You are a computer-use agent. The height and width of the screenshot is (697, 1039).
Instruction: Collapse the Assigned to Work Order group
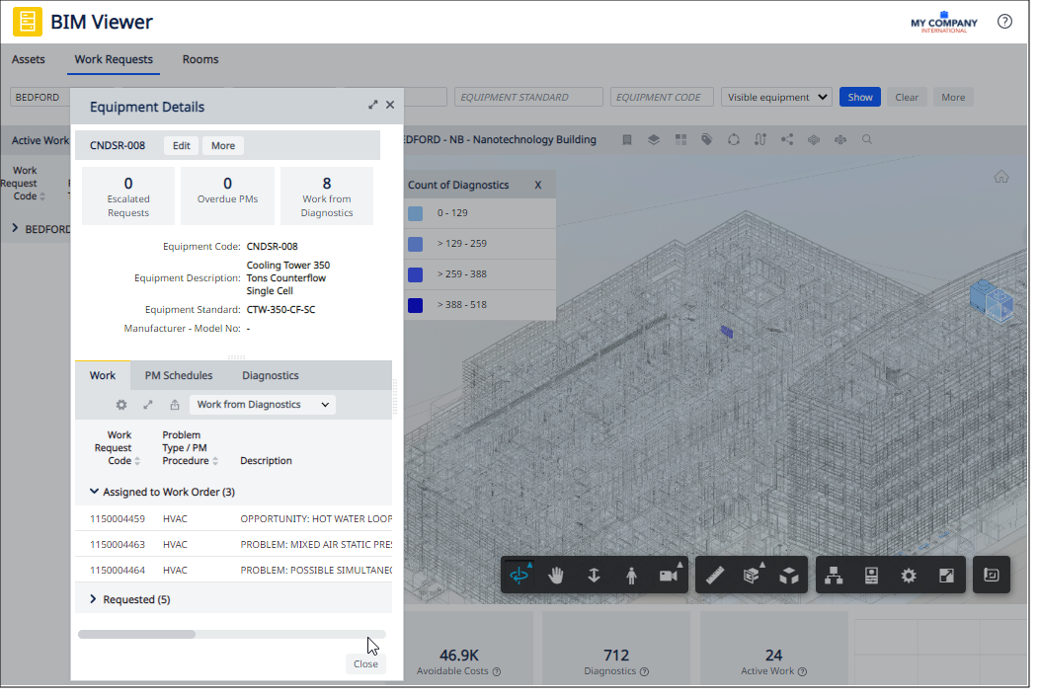tap(94, 493)
